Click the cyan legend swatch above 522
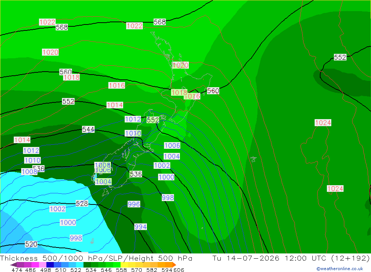The image size is (371, 272). (80, 265)
